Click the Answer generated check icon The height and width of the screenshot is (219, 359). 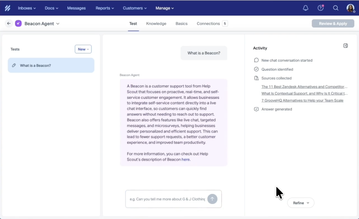coord(256,109)
